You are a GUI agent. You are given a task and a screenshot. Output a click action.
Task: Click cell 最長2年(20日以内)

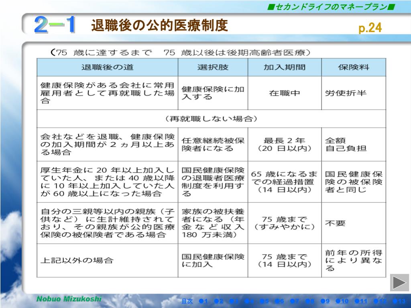(x=285, y=144)
